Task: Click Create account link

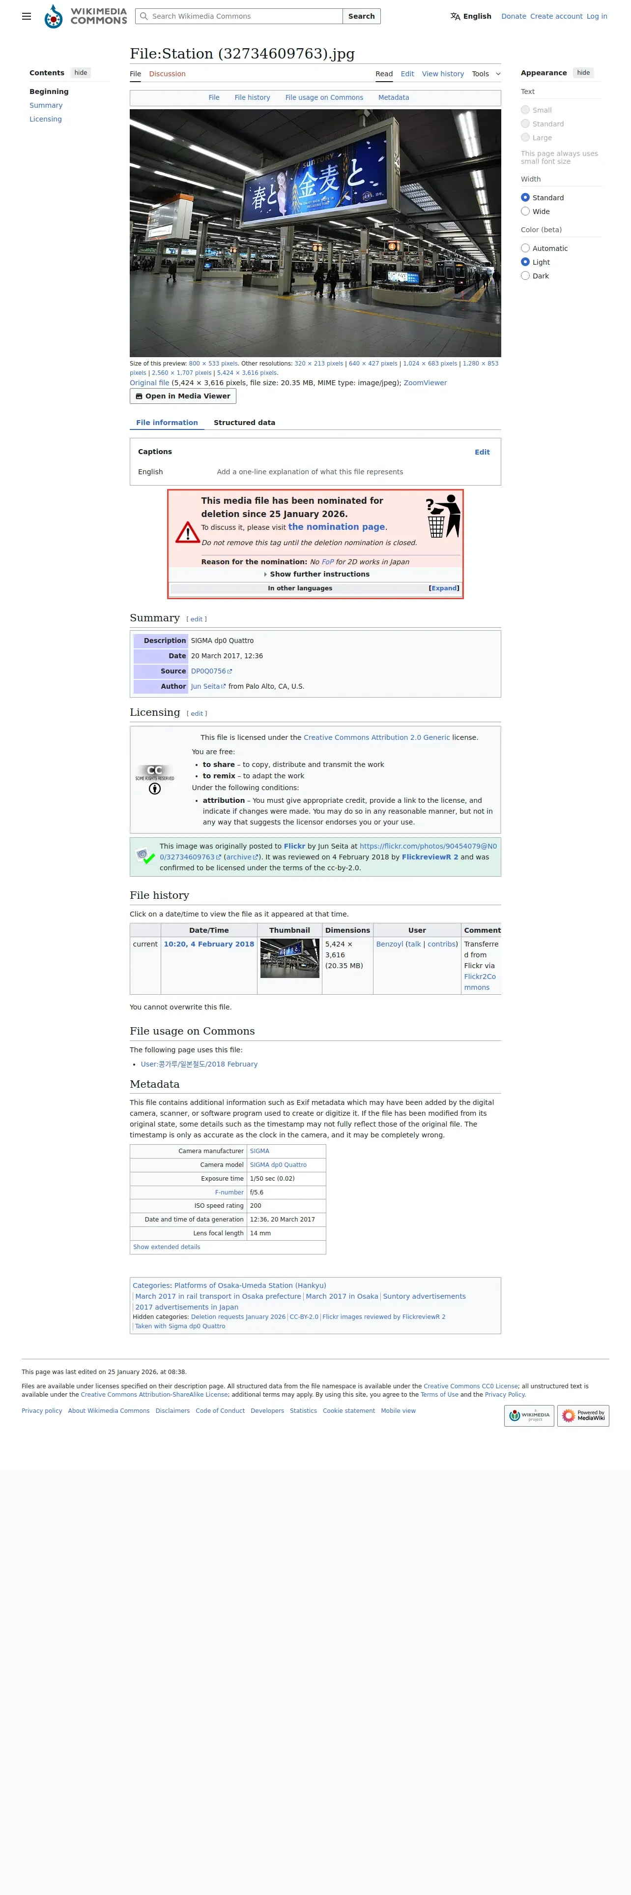Action: pos(556,16)
